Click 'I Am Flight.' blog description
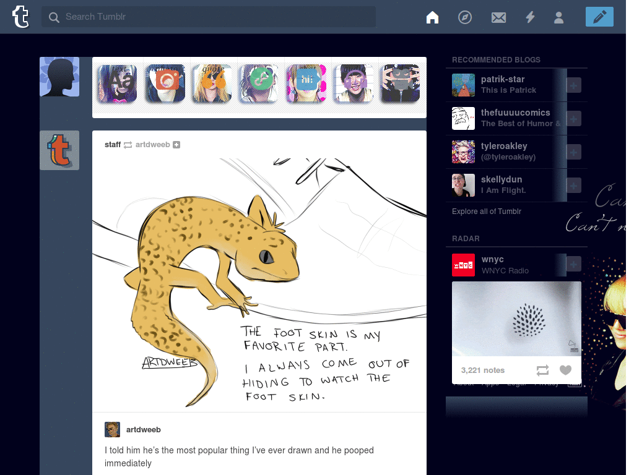 (x=503, y=190)
